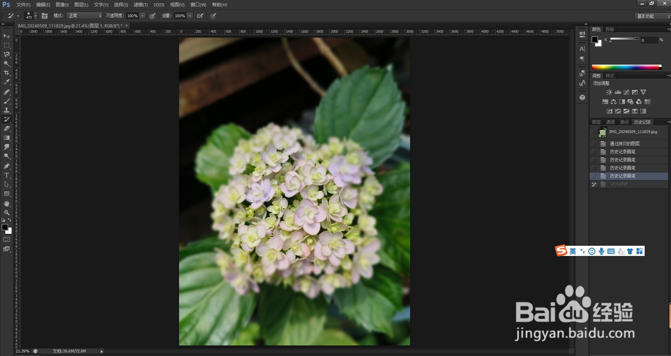
Task: Open the 文件(F) menu
Action: coord(23,5)
